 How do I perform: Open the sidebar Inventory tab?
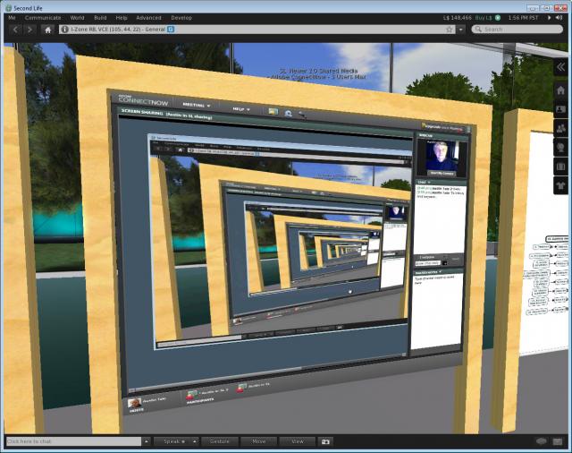click(561, 167)
